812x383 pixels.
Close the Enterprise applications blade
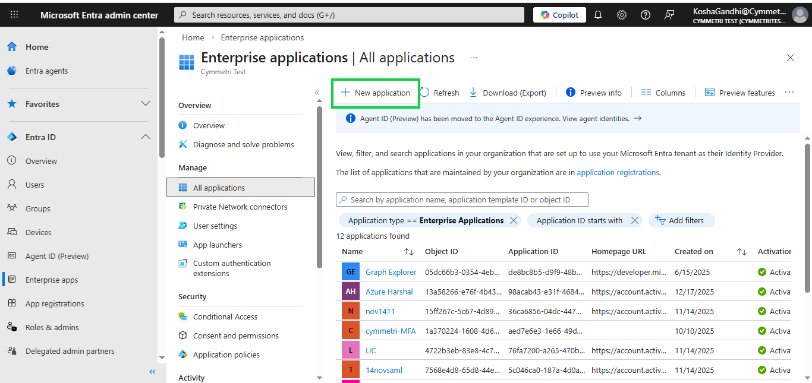tap(791, 58)
